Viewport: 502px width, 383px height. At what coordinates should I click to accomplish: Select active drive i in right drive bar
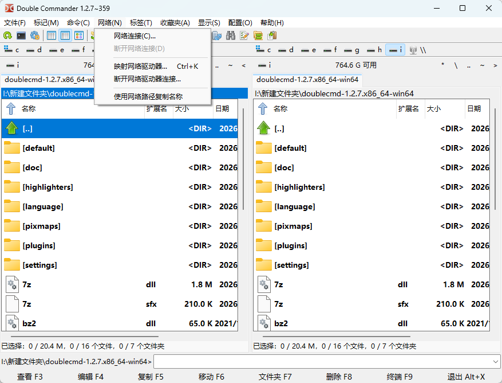coord(396,50)
